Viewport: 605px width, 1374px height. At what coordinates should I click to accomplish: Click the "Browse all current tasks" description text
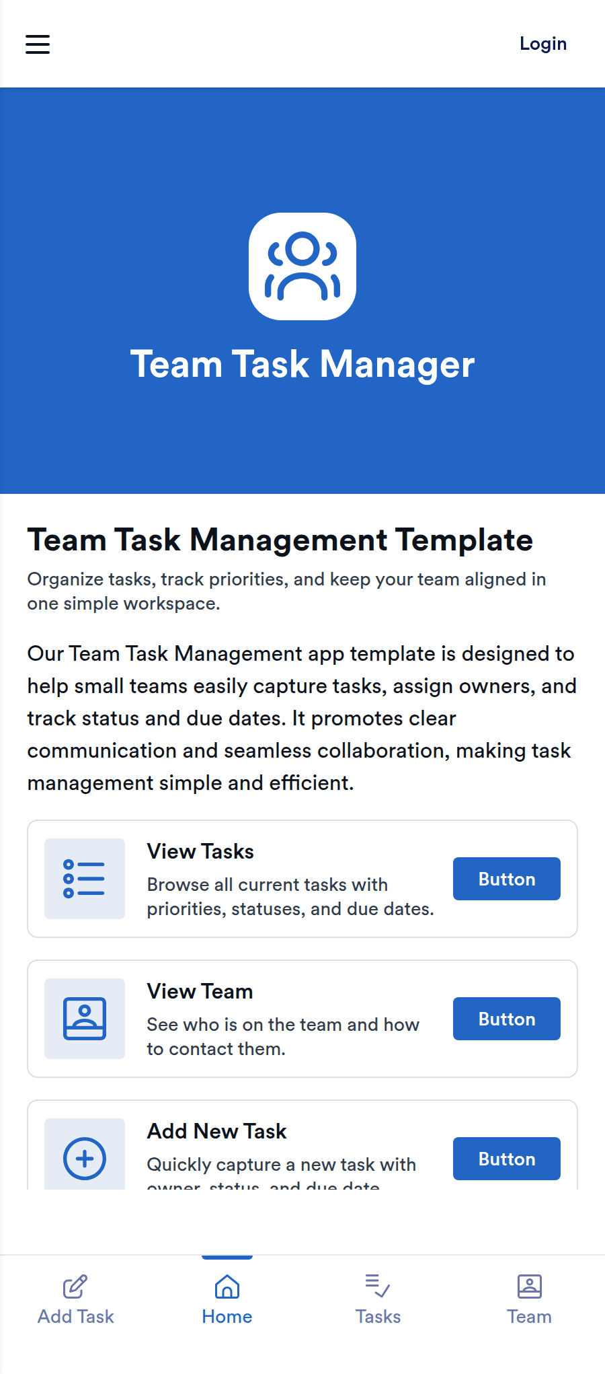290,896
